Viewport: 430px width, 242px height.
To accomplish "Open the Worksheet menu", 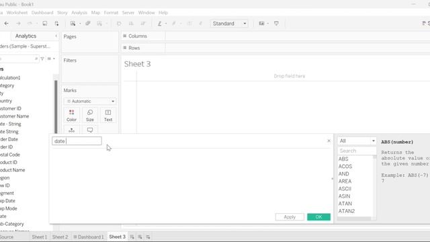I will (17, 13).
